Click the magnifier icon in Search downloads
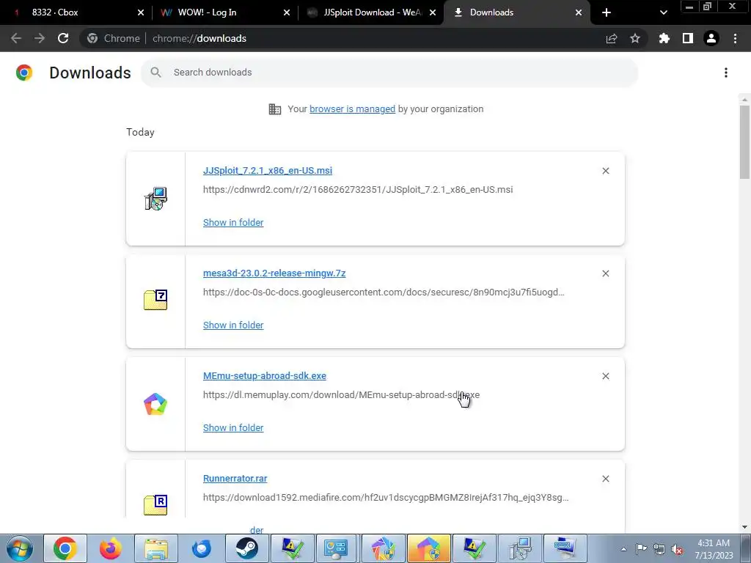Viewport: 751px width, 563px height. [x=155, y=73]
